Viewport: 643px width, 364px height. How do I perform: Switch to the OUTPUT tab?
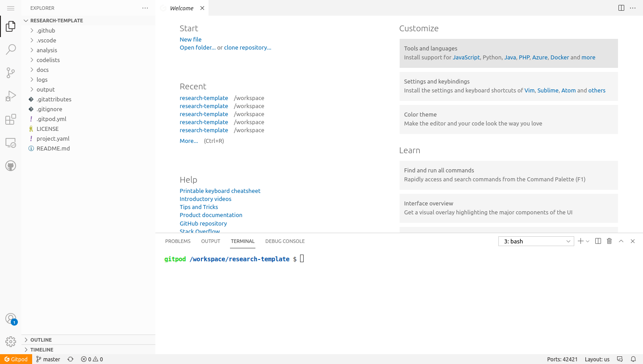pos(211,241)
